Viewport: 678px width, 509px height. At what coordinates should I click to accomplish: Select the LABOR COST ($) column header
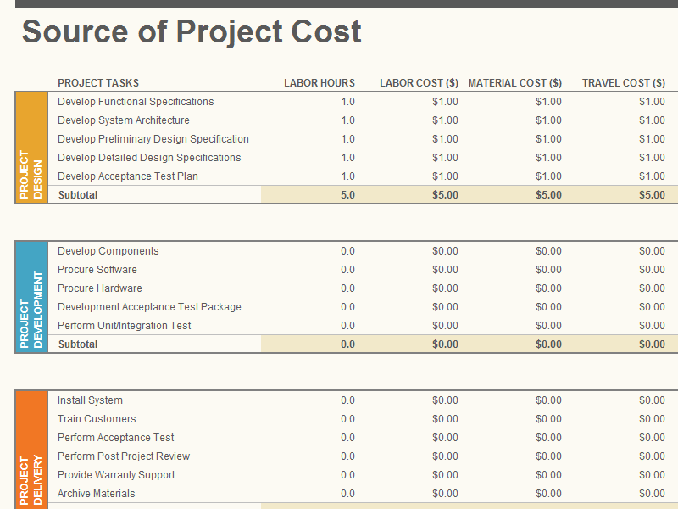pos(419,83)
